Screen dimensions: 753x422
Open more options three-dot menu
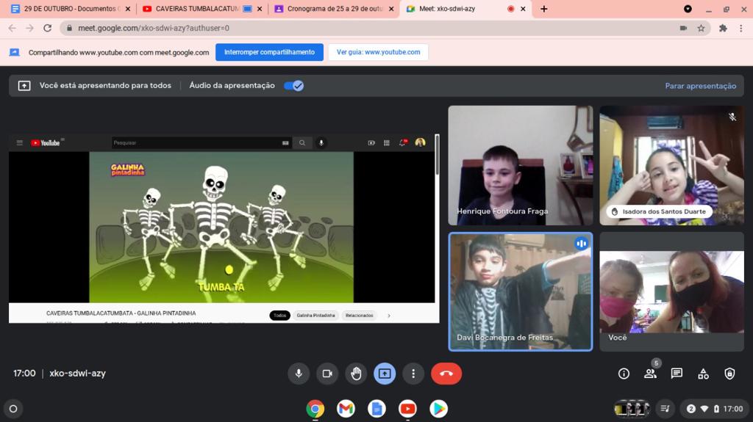click(x=413, y=374)
